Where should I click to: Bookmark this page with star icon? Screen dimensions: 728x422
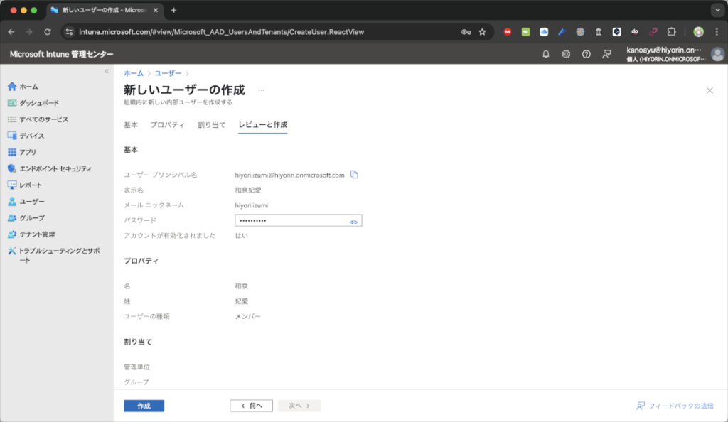coord(483,32)
